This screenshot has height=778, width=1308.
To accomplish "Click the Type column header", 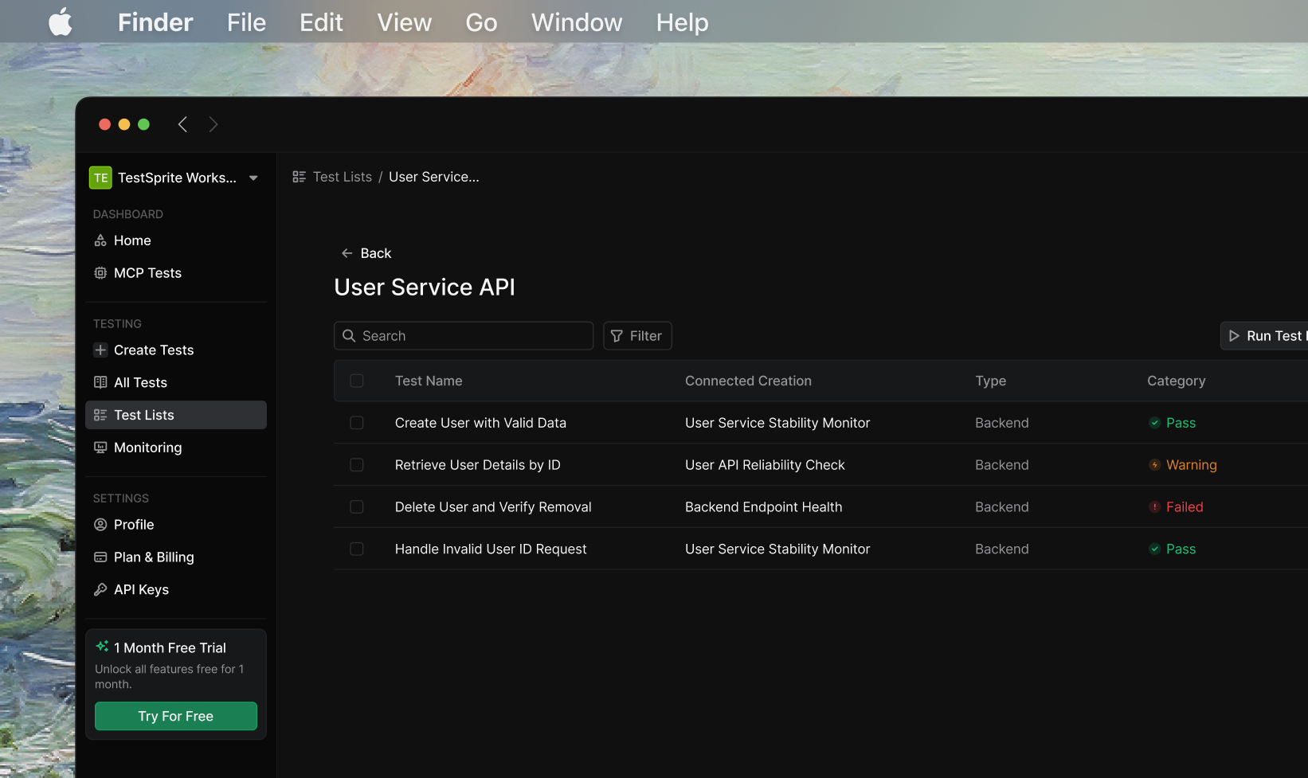I will (x=990, y=381).
